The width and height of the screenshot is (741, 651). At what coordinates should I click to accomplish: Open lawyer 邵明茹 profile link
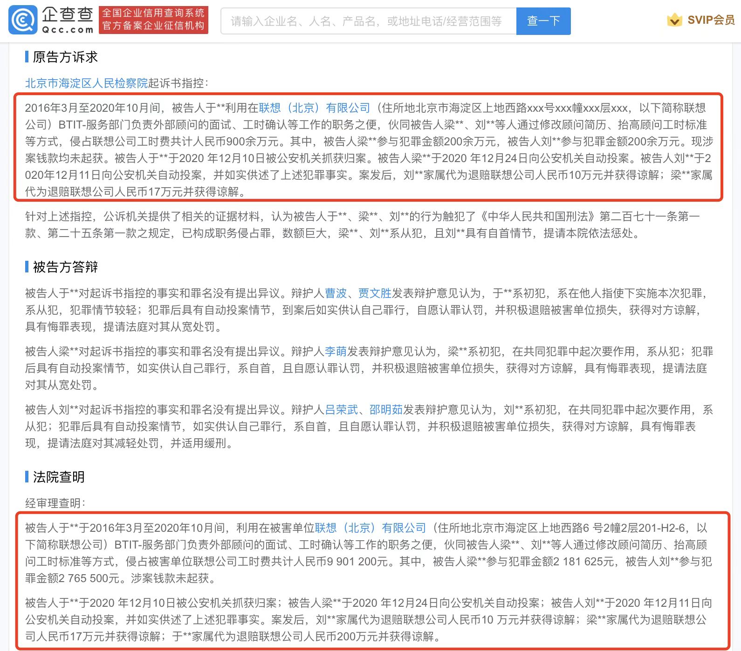pos(386,410)
